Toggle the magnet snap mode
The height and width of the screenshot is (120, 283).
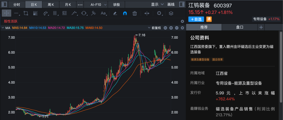[x=125, y=13]
